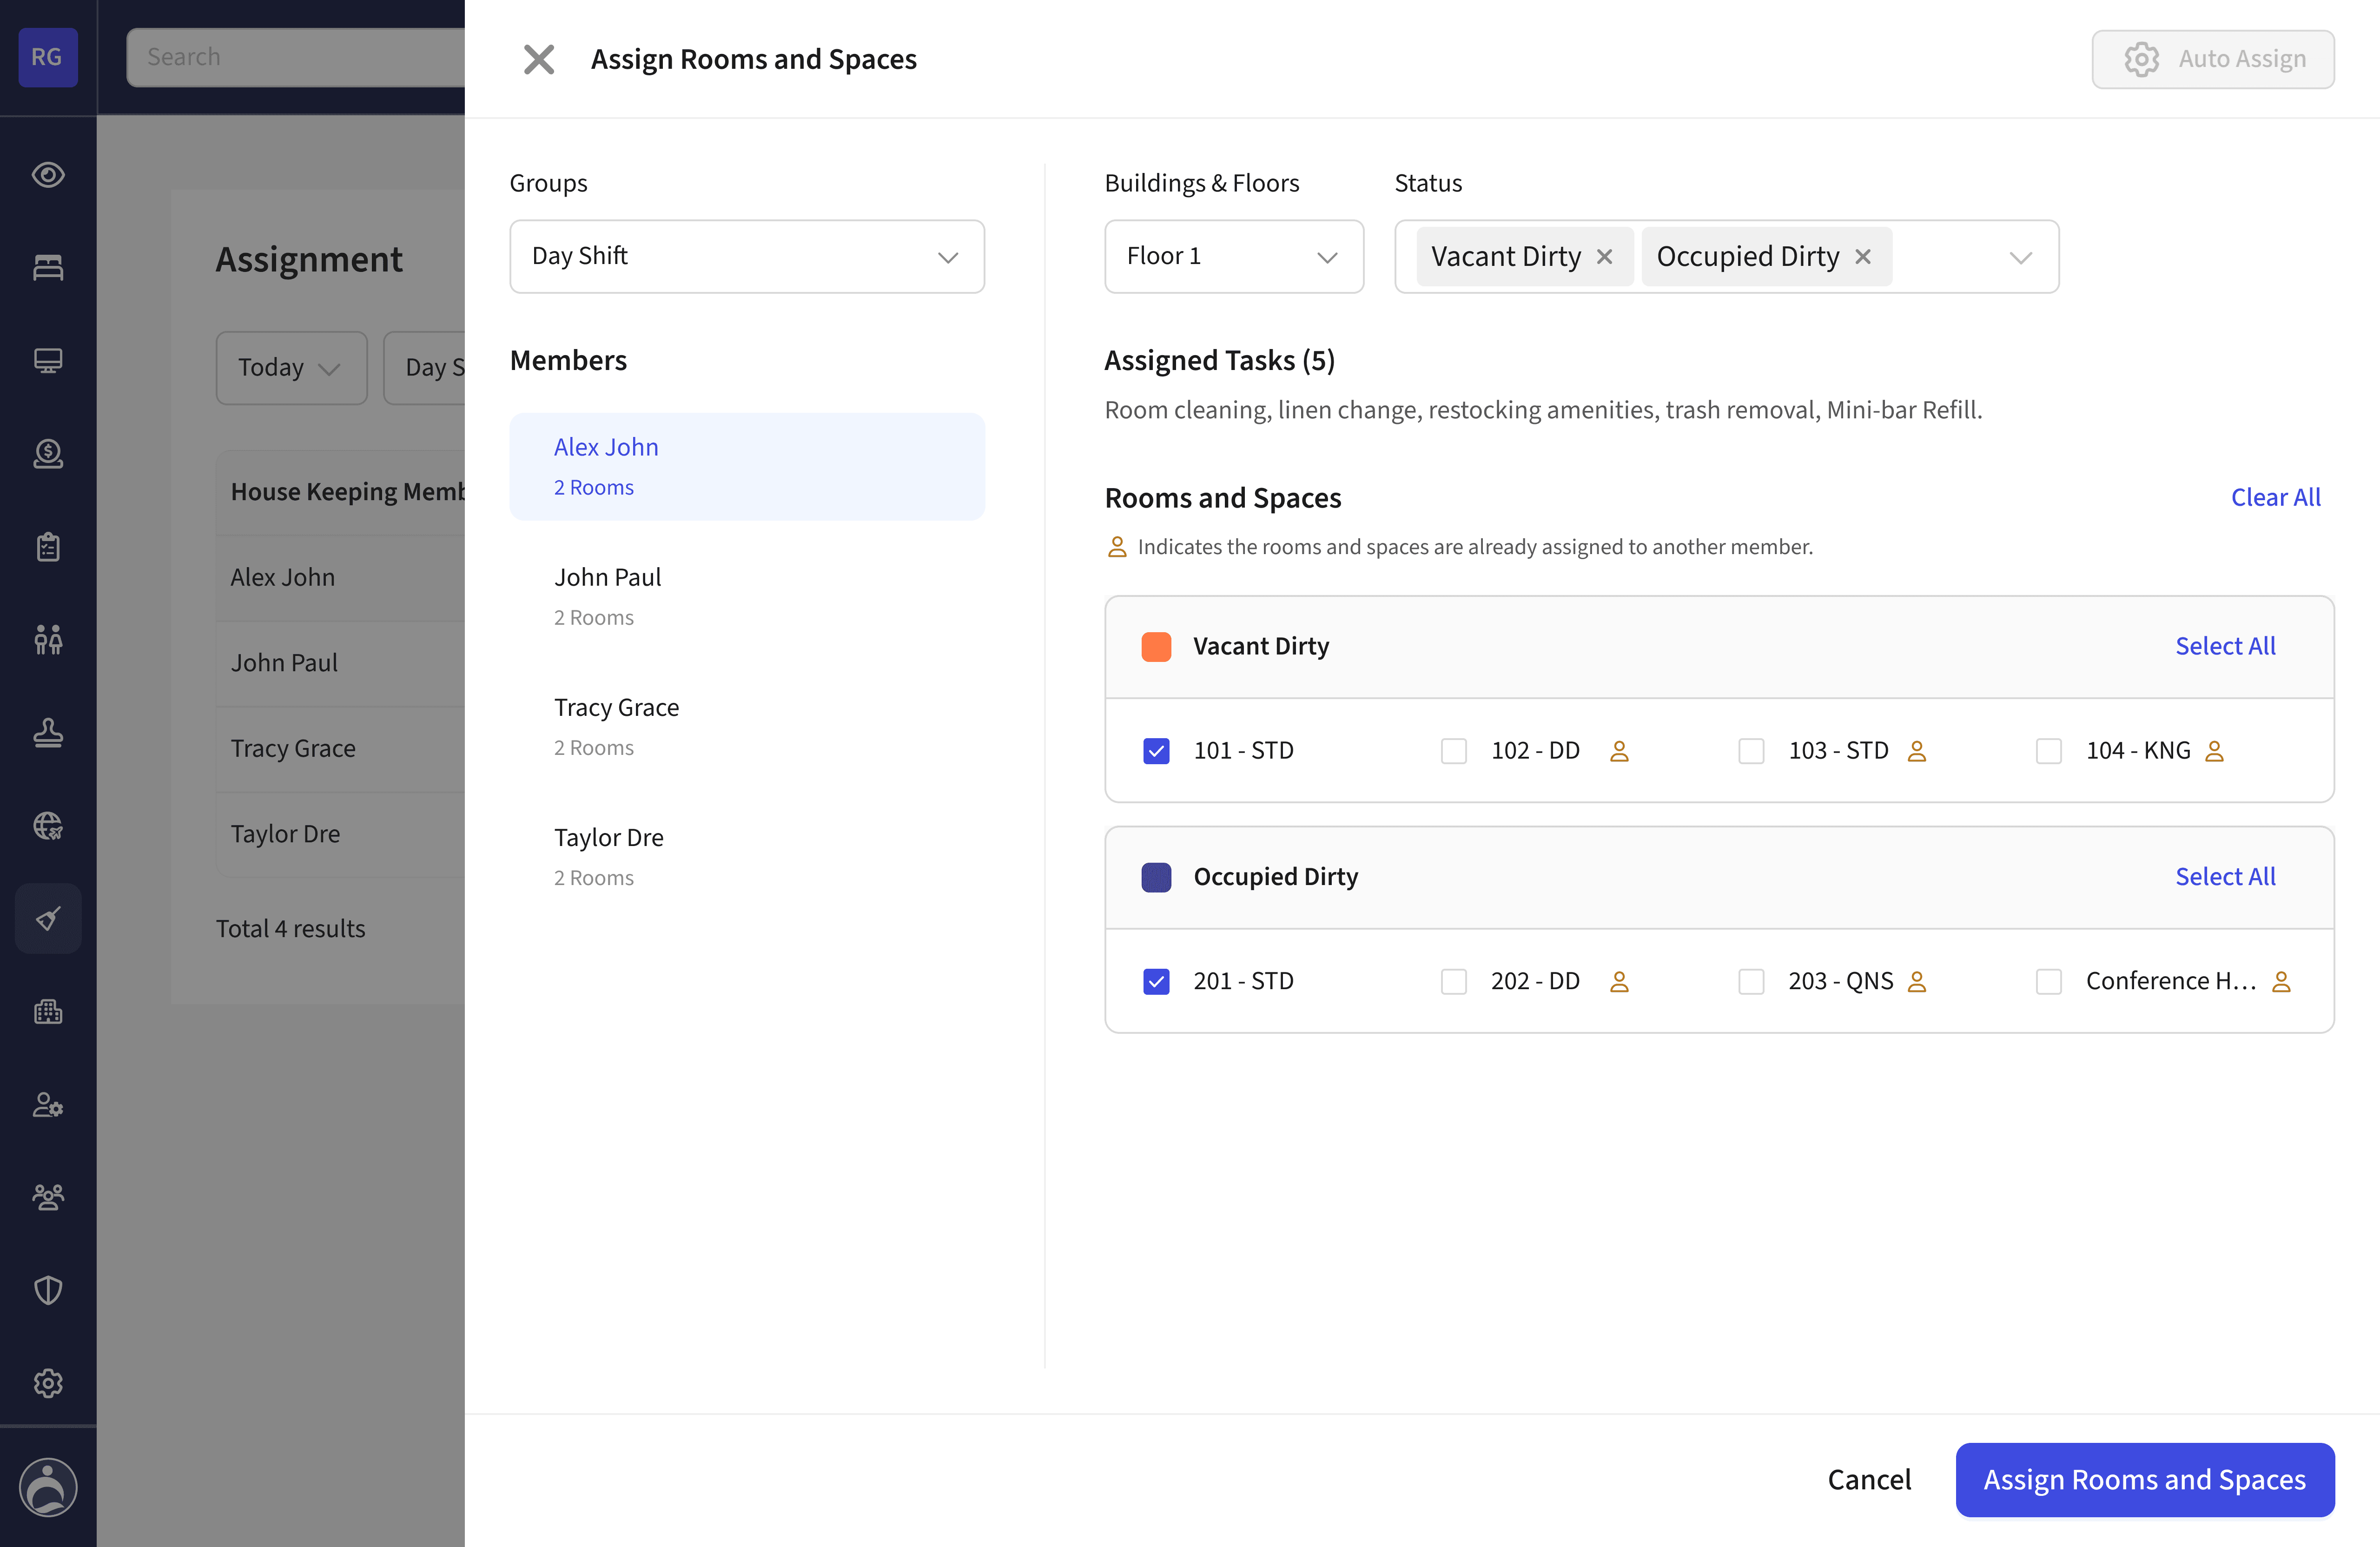Open the clipboard tasks sidebar icon
2380x1547 pixels.
[48, 547]
